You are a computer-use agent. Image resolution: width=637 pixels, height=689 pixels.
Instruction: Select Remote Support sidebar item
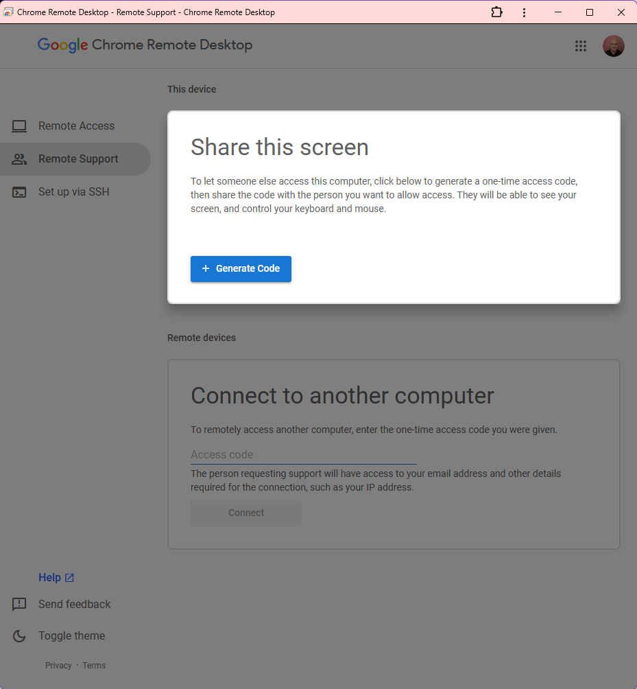pos(75,159)
